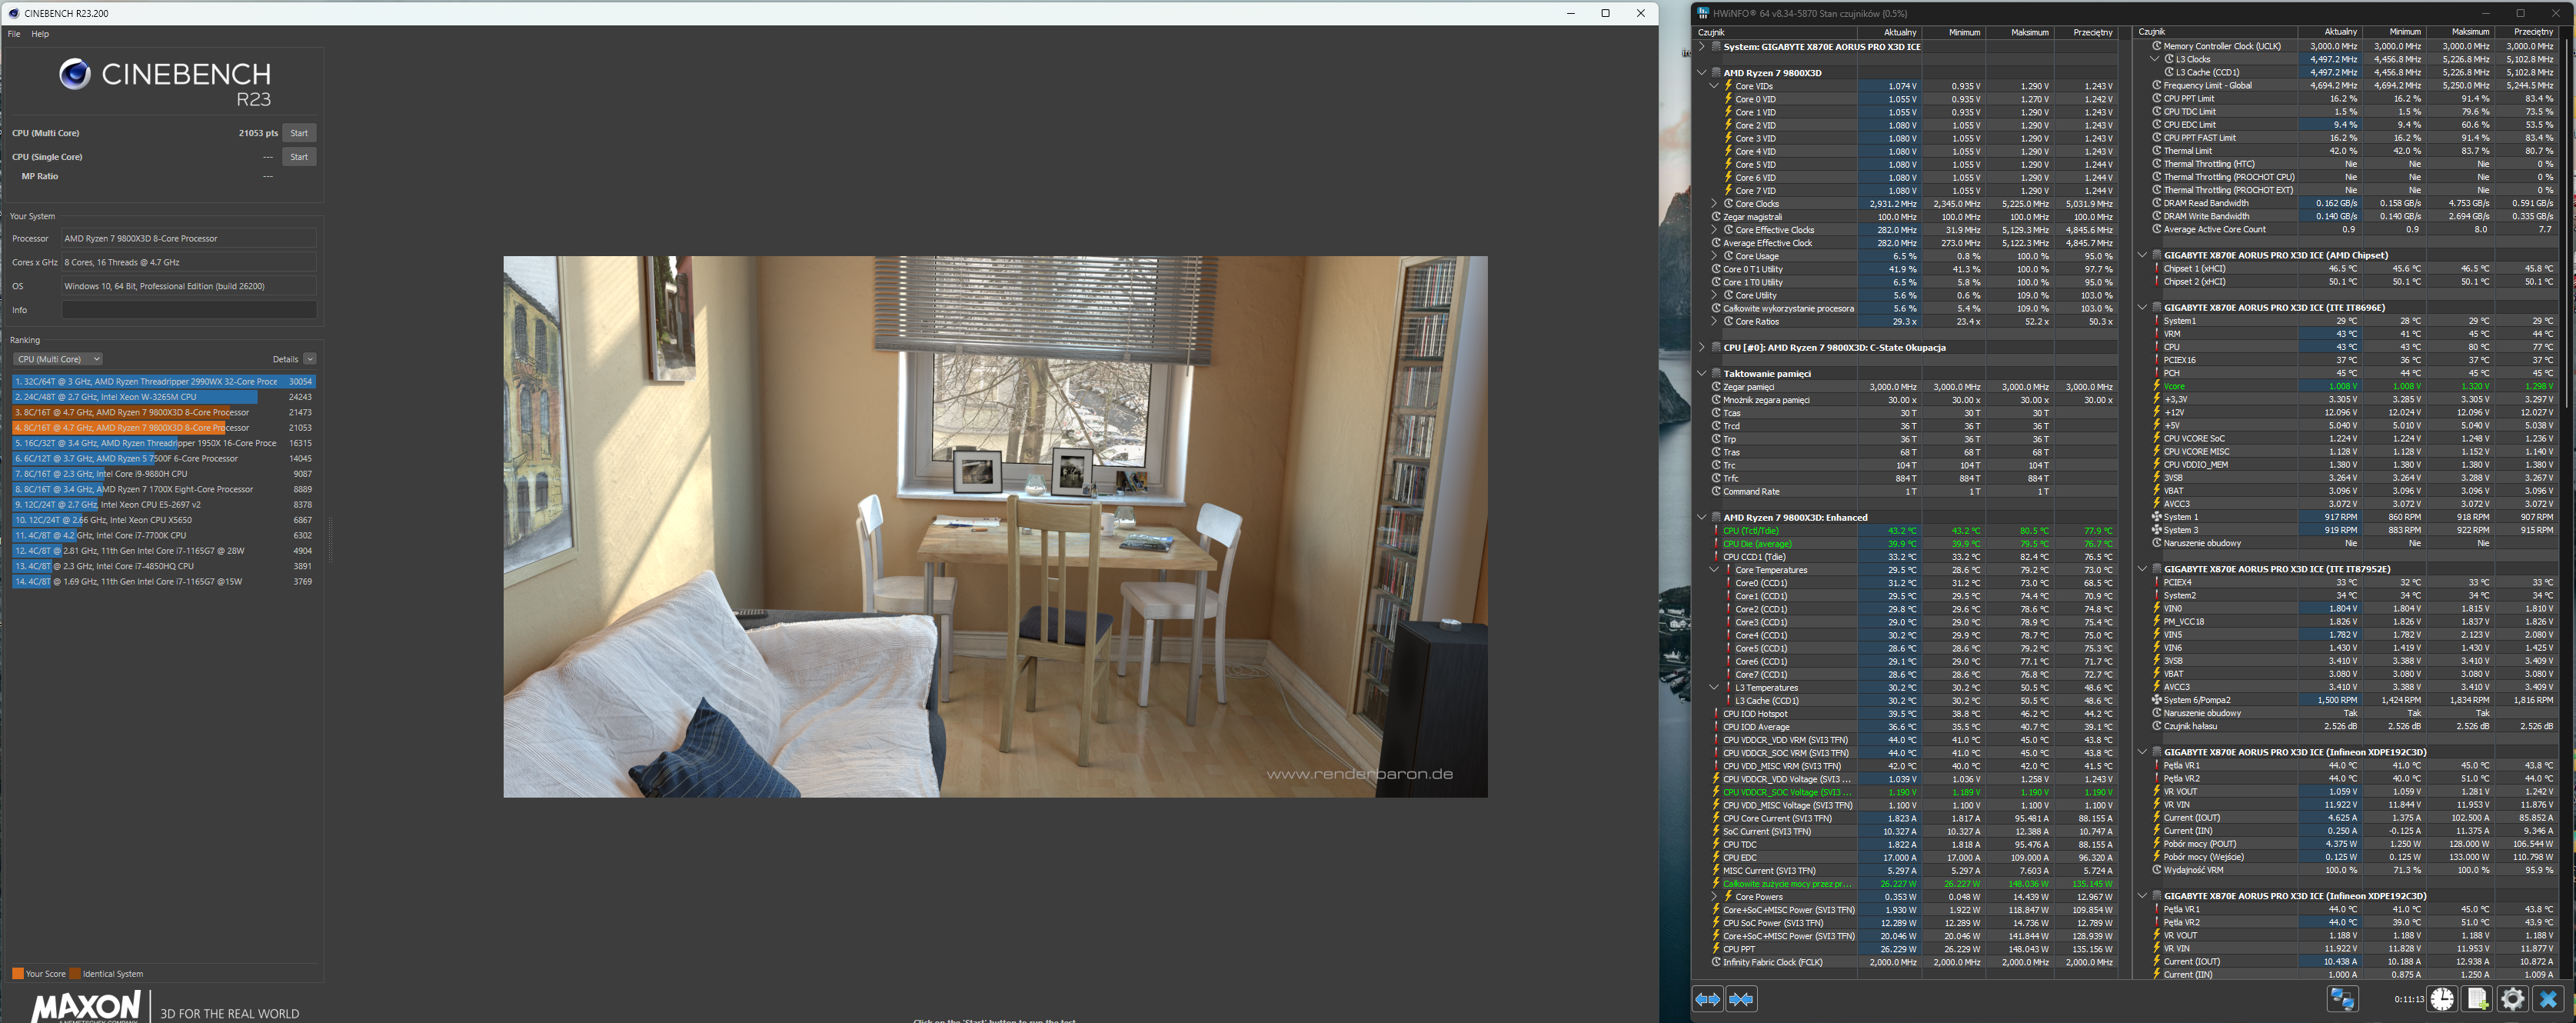Start logging with sheet-plus icon
The height and width of the screenshot is (1023, 2576).
2477,998
